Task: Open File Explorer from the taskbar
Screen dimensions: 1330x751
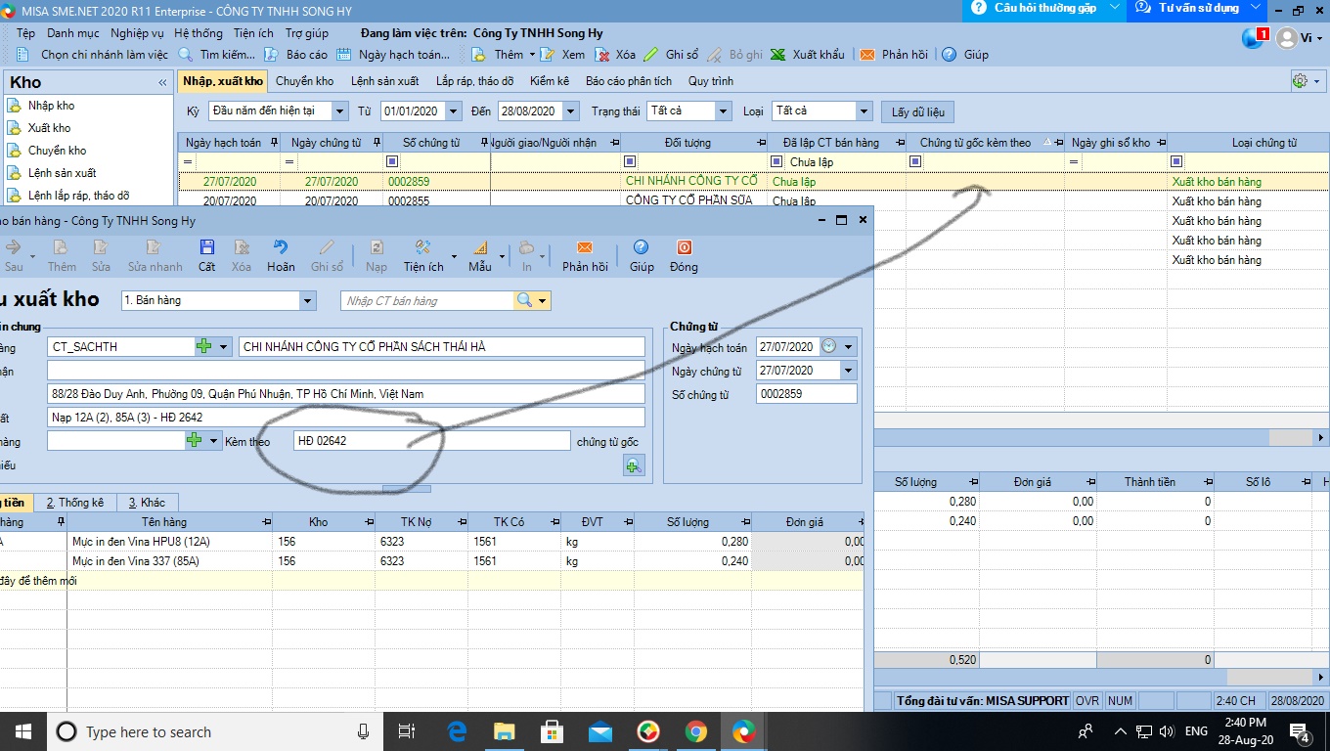Action: pyautogui.click(x=504, y=731)
